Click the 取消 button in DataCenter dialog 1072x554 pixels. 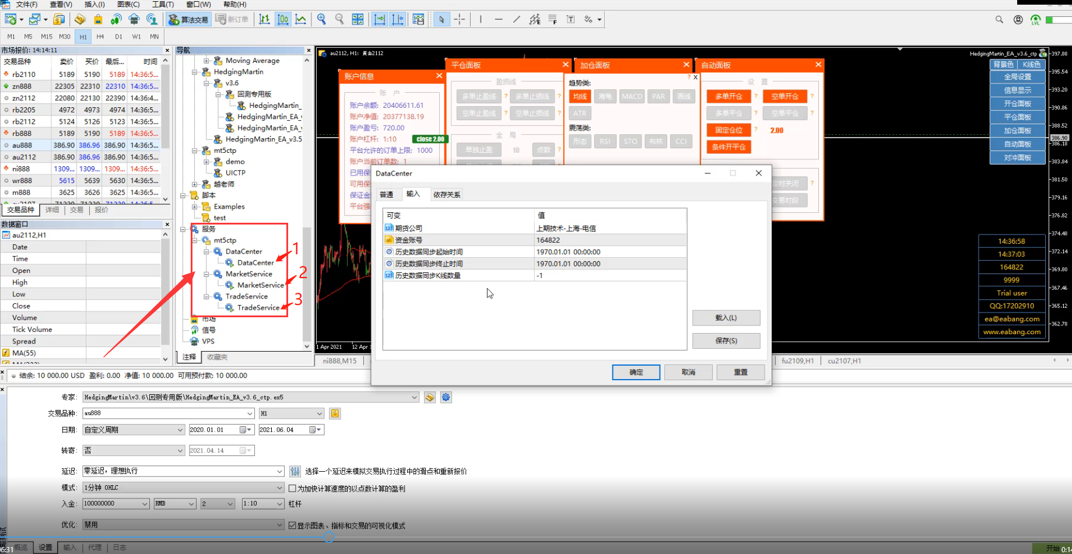click(x=688, y=372)
